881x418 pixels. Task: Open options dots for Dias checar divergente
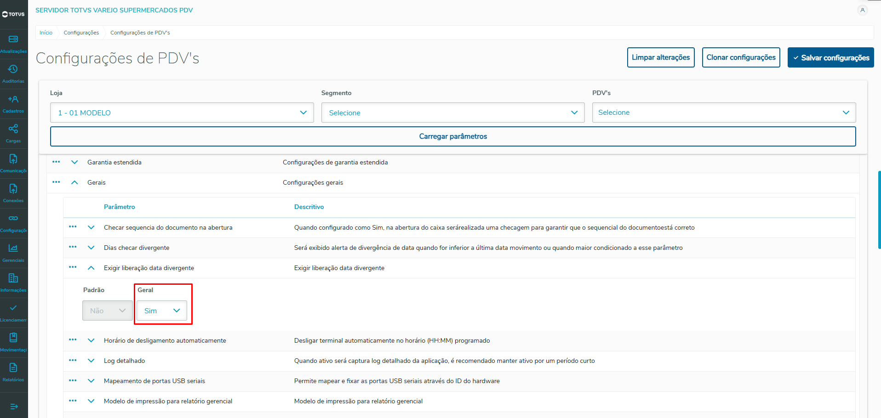(73, 247)
